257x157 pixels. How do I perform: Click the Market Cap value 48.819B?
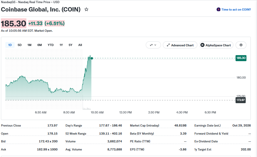(x=180, y=126)
